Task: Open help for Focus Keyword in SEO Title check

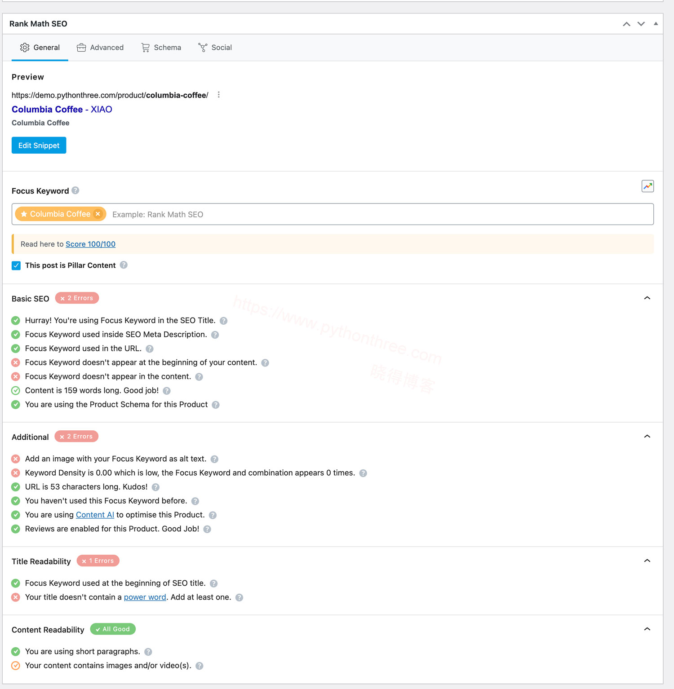Action: click(223, 321)
